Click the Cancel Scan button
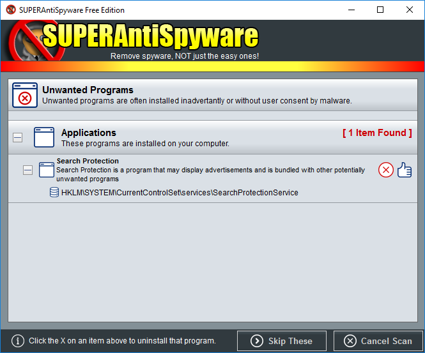The width and height of the screenshot is (425, 353). (378, 341)
